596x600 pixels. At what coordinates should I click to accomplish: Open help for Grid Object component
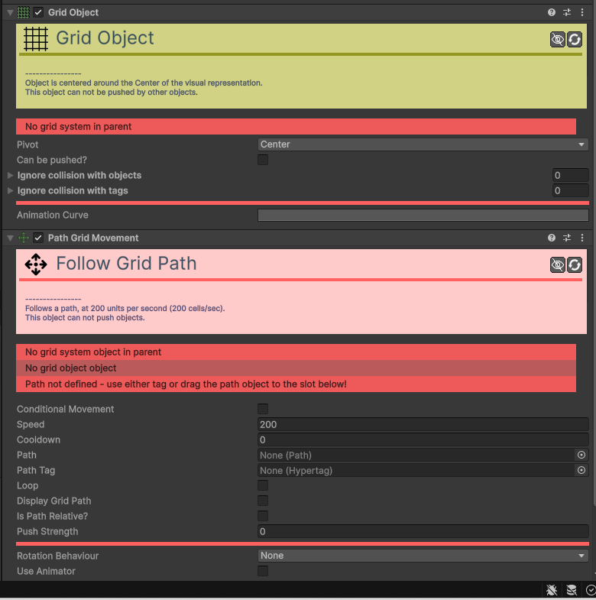click(x=552, y=12)
